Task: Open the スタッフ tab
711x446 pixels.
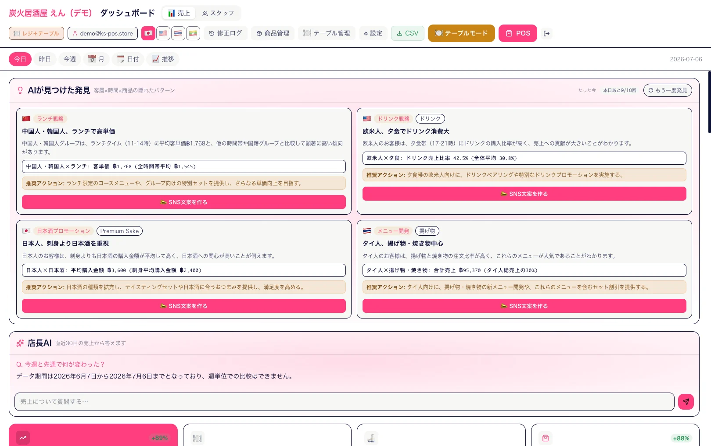Action: pyautogui.click(x=218, y=13)
